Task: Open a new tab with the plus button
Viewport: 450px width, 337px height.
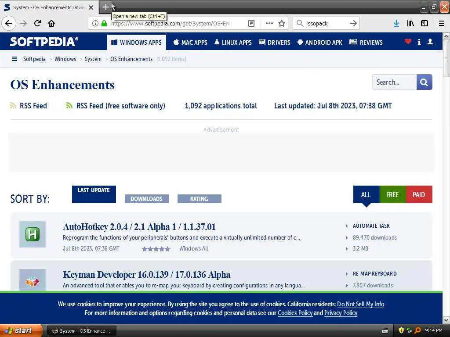Action: (105, 7)
